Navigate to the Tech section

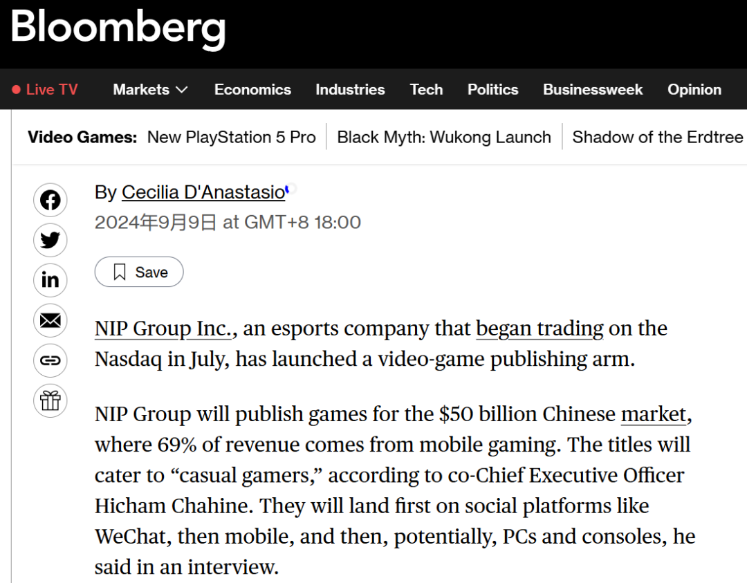[x=426, y=89]
